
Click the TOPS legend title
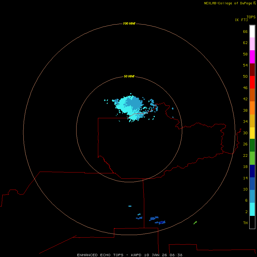click(x=251, y=17)
